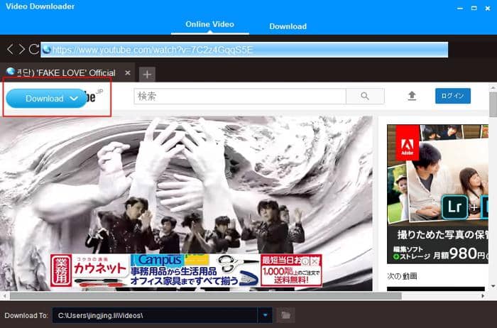Click the vertical scrollbar thumb
Viewport: 497px width, 328px height.
tap(493, 104)
